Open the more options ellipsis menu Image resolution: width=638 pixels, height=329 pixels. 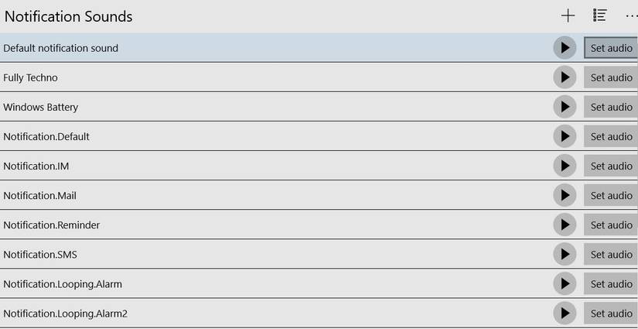tap(631, 15)
